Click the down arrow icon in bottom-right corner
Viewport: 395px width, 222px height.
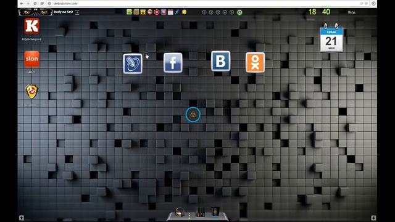[x=373, y=218]
